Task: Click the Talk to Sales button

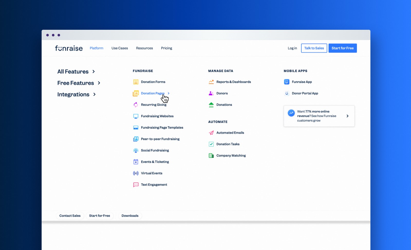Action: (314, 48)
